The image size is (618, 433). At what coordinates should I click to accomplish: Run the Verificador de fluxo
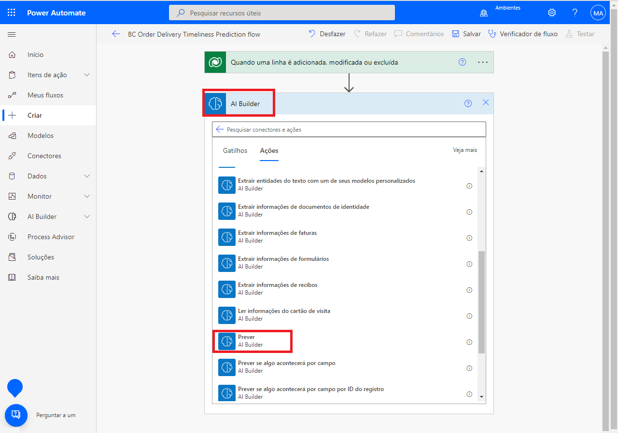tap(523, 34)
